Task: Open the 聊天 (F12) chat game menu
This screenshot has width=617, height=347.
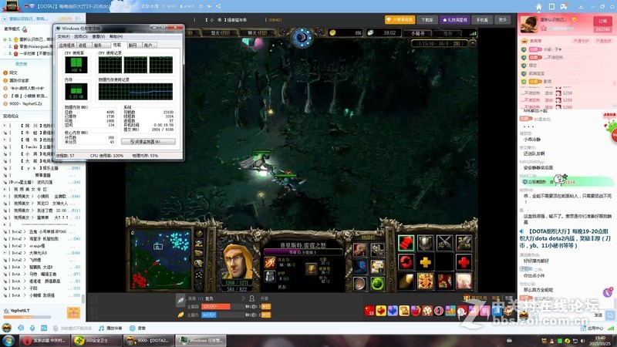Action: click(x=258, y=33)
